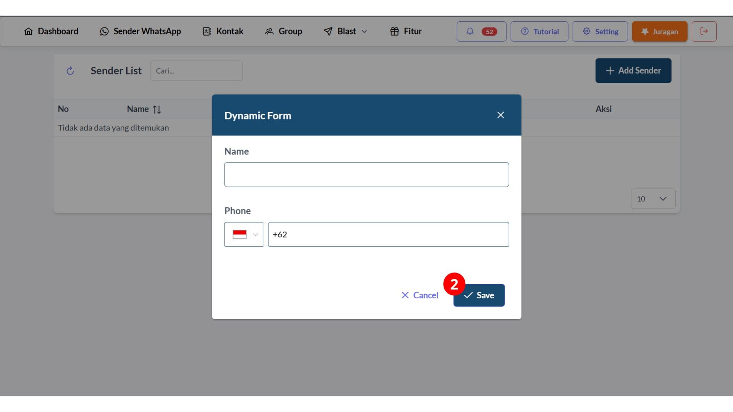Focus the Cari search field
733x412 pixels.
click(x=196, y=71)
